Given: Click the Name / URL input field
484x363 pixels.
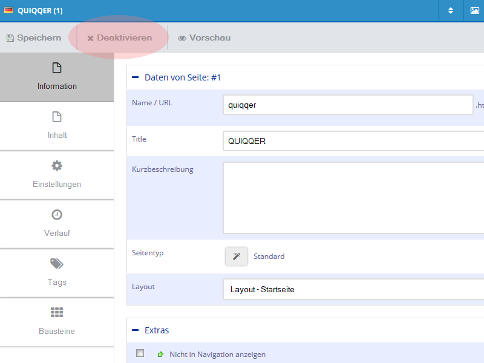Looking at the screenshot, I should 348,105.
